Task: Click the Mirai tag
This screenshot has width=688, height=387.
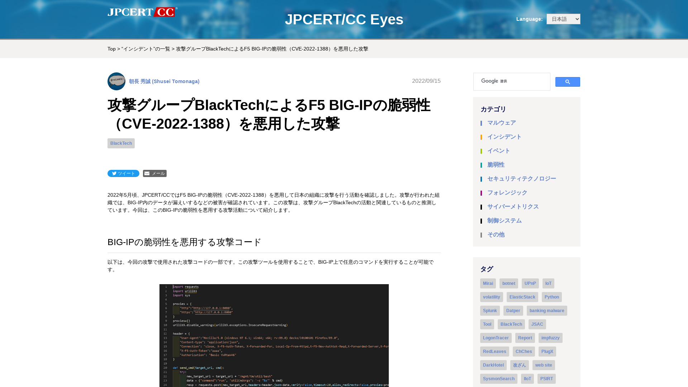Action: pyautogui.click(x=488, y=283)
